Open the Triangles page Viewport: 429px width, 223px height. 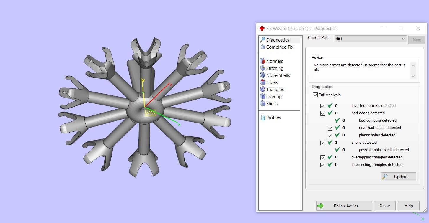275,89
